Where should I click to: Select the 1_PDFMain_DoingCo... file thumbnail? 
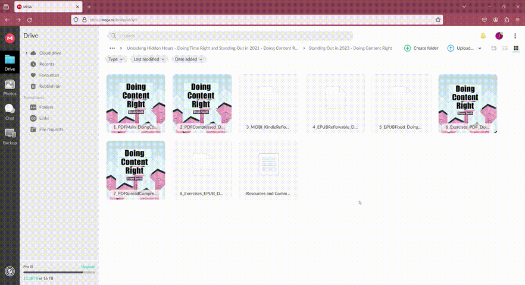coord(136,103)
